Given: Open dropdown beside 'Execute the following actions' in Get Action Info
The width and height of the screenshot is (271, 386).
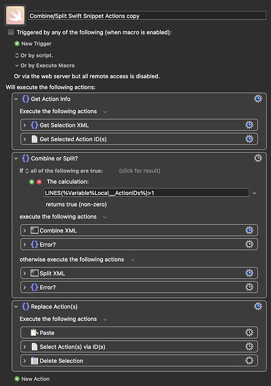Looking at the screenshot, I should (x=105, y=112).
